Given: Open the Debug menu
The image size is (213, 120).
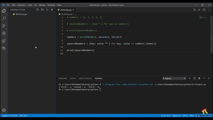Looking at the screenshot, I should [42, 5].
